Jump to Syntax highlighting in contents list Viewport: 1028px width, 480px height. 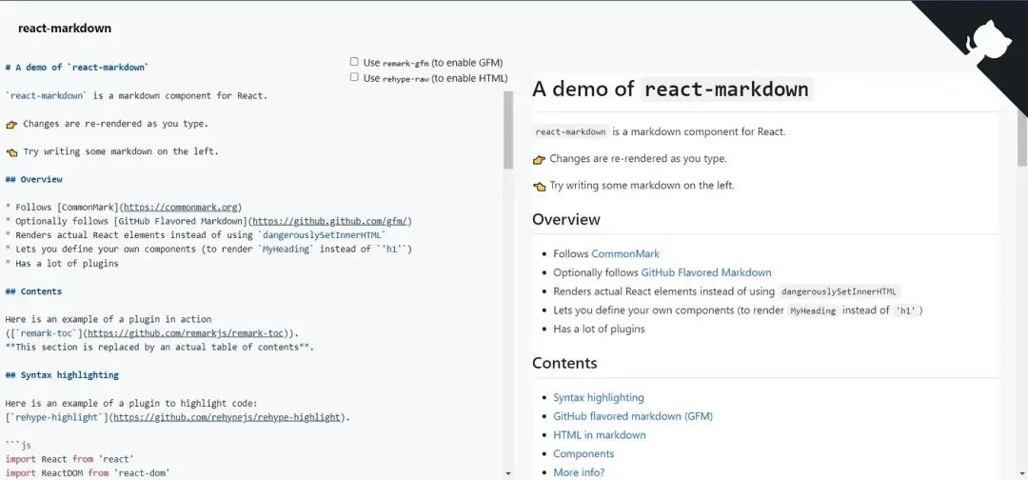click(599, 397)
